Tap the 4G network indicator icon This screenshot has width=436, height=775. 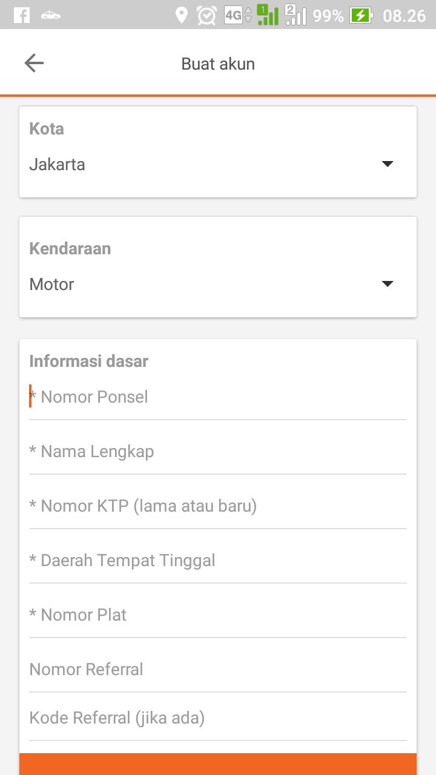237,15
